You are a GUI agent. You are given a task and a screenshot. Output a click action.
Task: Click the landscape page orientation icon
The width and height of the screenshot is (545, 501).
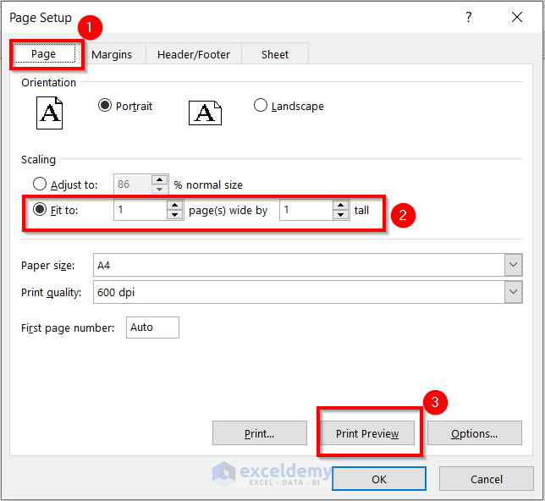[x=205, y=113]
